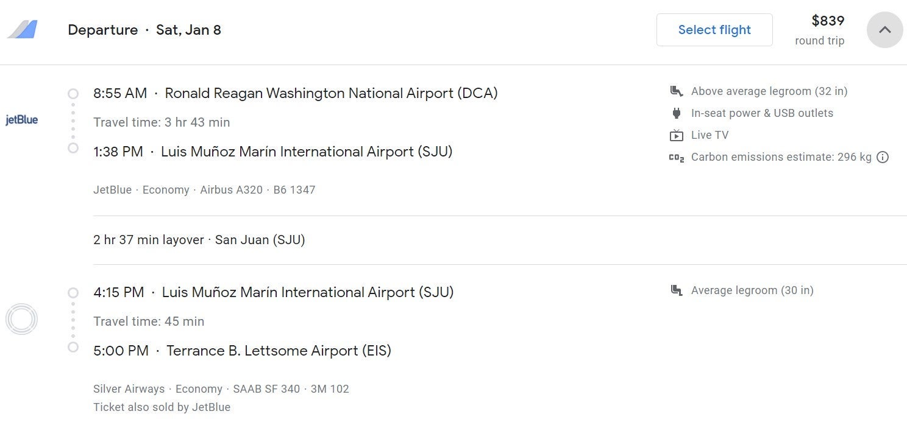Collapse the flight details with the chevron
Screen dimensions: 907x428
(885, 30)
